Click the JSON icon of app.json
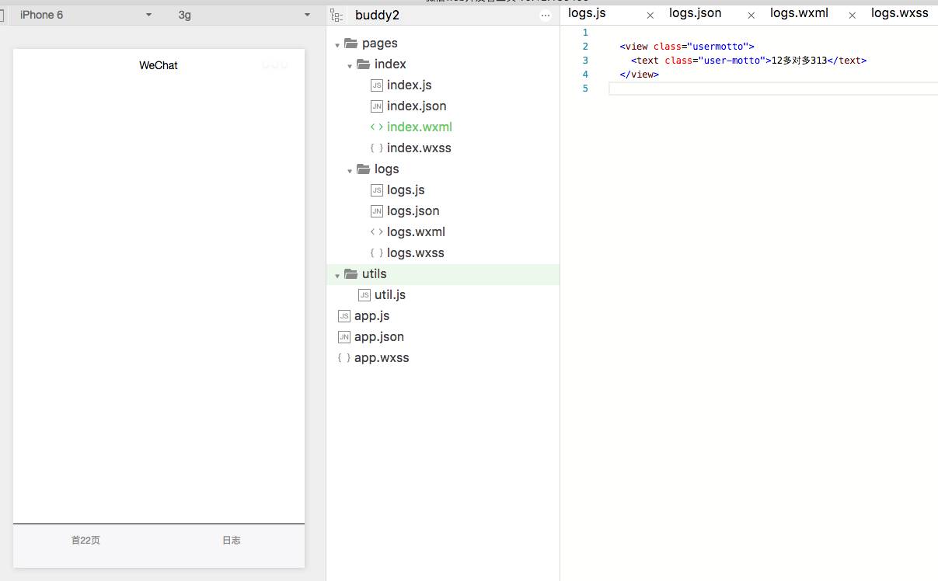 [x=344, y=337]
